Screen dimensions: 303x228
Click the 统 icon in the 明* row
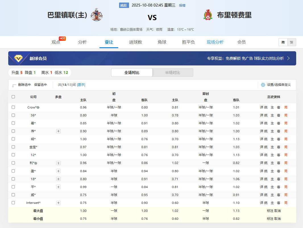pyautogui.click(x=266, y=139)
